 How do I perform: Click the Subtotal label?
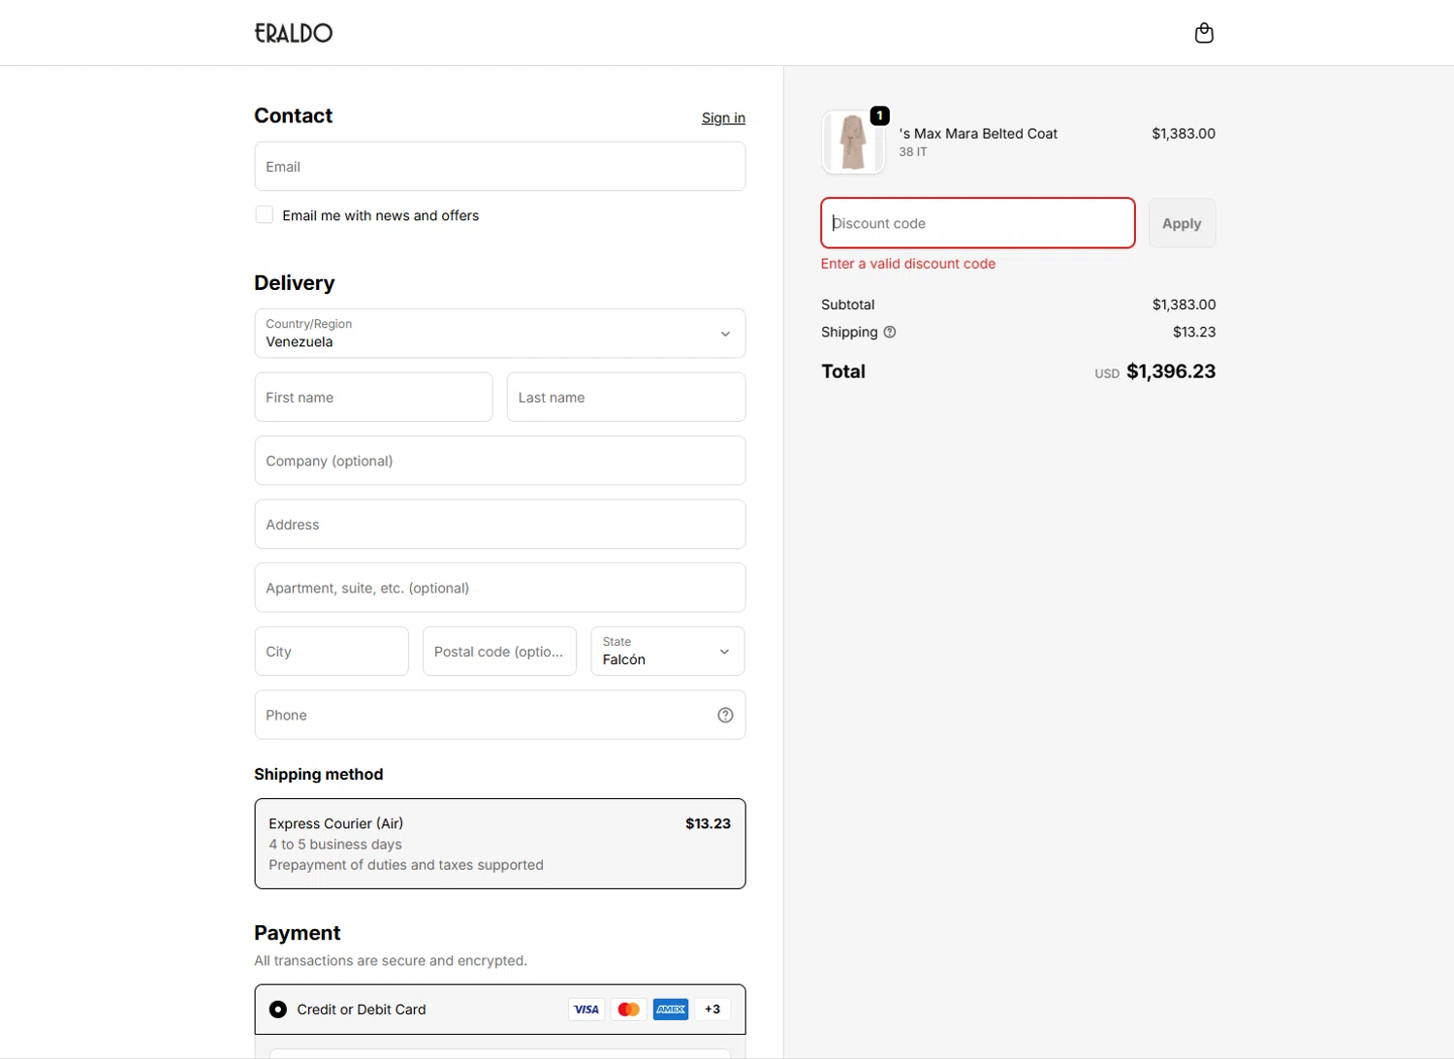pos(848,305)
